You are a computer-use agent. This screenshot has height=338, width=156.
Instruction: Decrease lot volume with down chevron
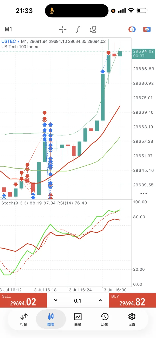pyautogui.click(x=55, y=301)
